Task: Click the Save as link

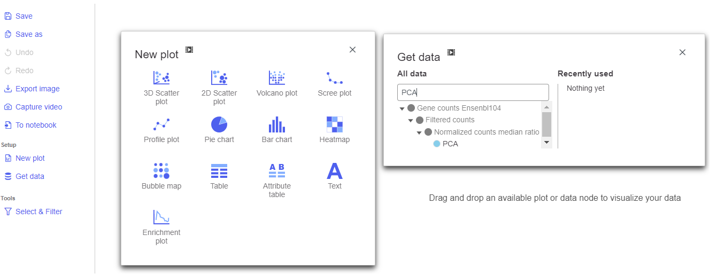Action: [29, 34]
